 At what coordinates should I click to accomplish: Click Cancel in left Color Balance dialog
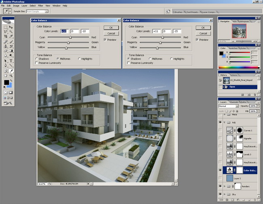(x=111, y=33)
